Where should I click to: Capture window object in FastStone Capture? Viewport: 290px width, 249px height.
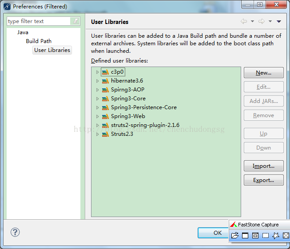255,236
